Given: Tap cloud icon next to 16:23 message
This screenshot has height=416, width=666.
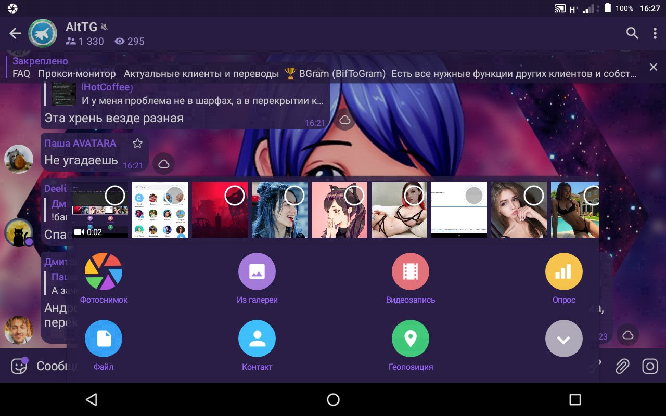Looking at the screenshot, I should (628, 335).
